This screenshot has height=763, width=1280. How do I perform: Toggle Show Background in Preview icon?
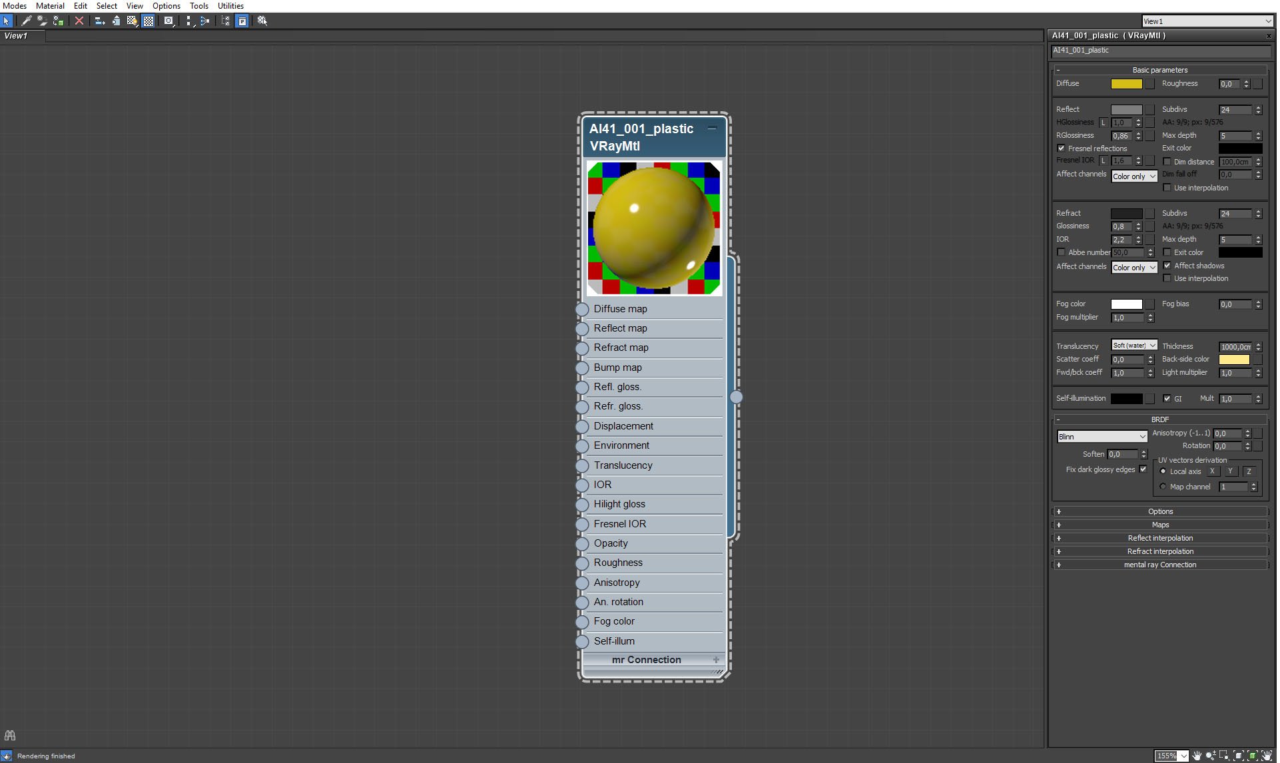tap(149, 21)
